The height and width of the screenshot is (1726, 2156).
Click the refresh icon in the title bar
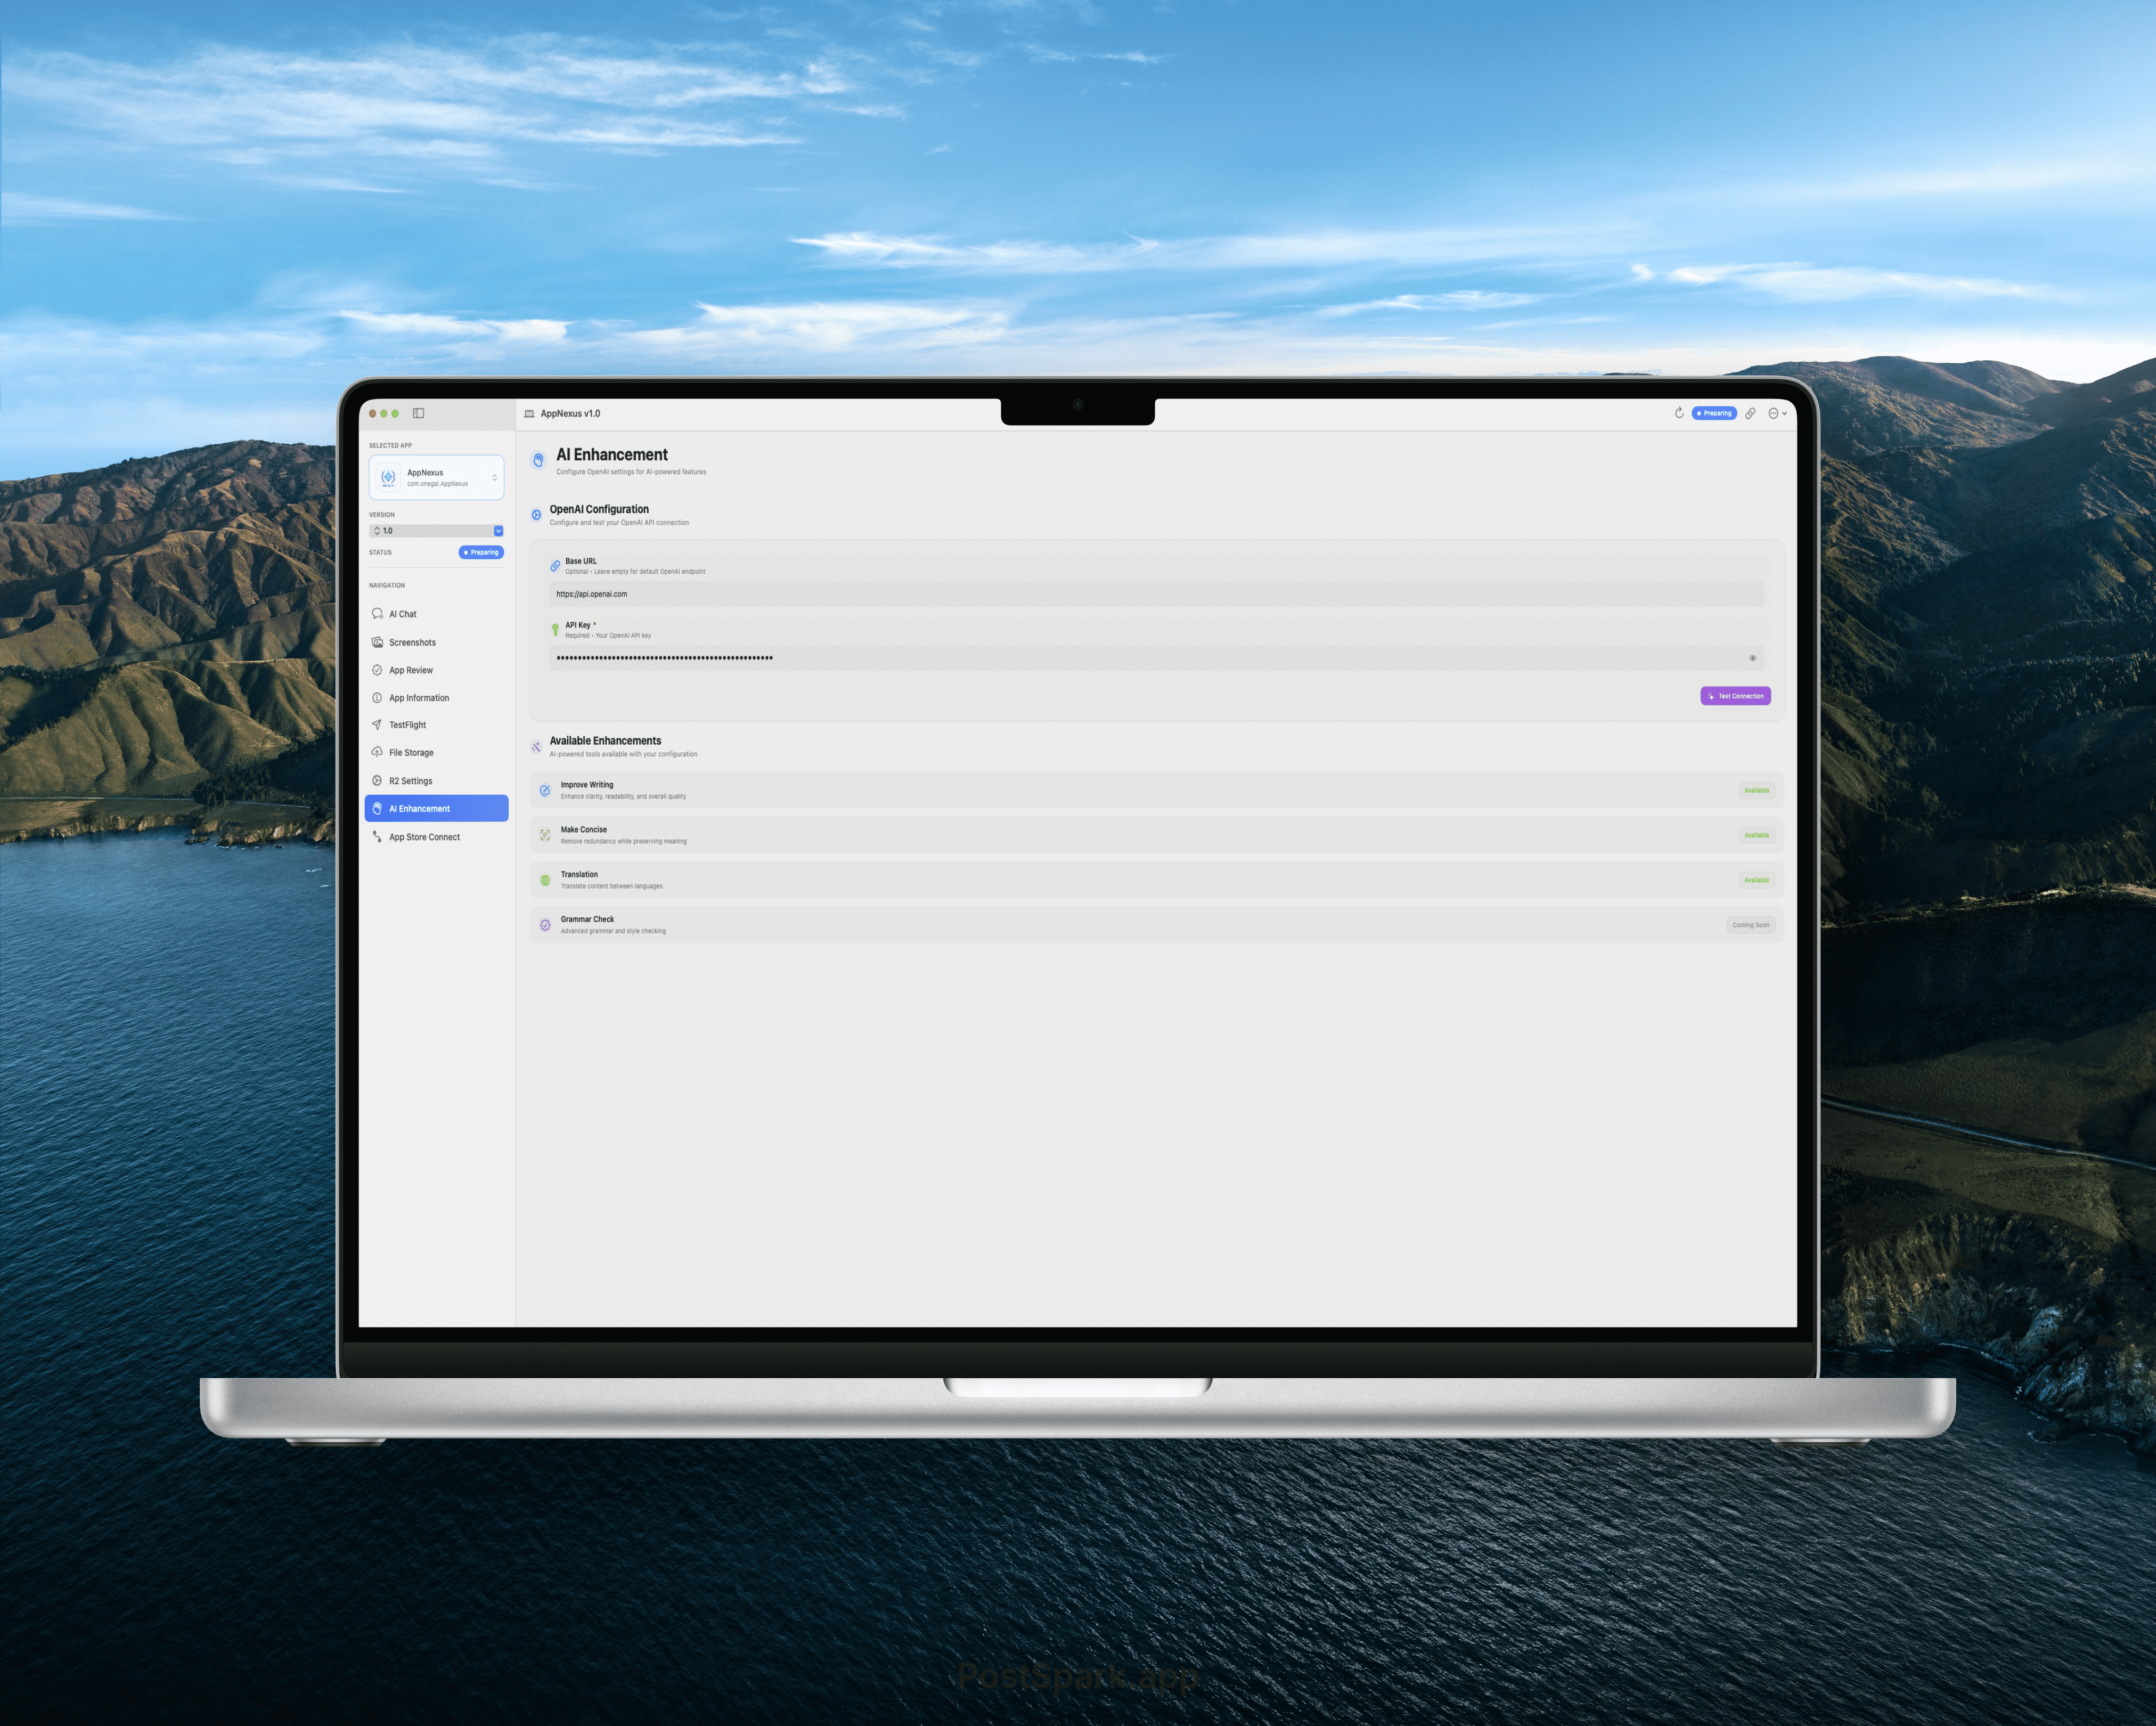point(1679,413)
